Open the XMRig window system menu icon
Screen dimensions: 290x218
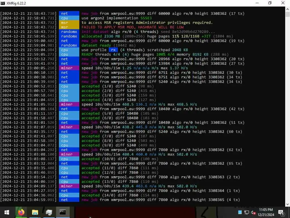click(x=3, y=3)
